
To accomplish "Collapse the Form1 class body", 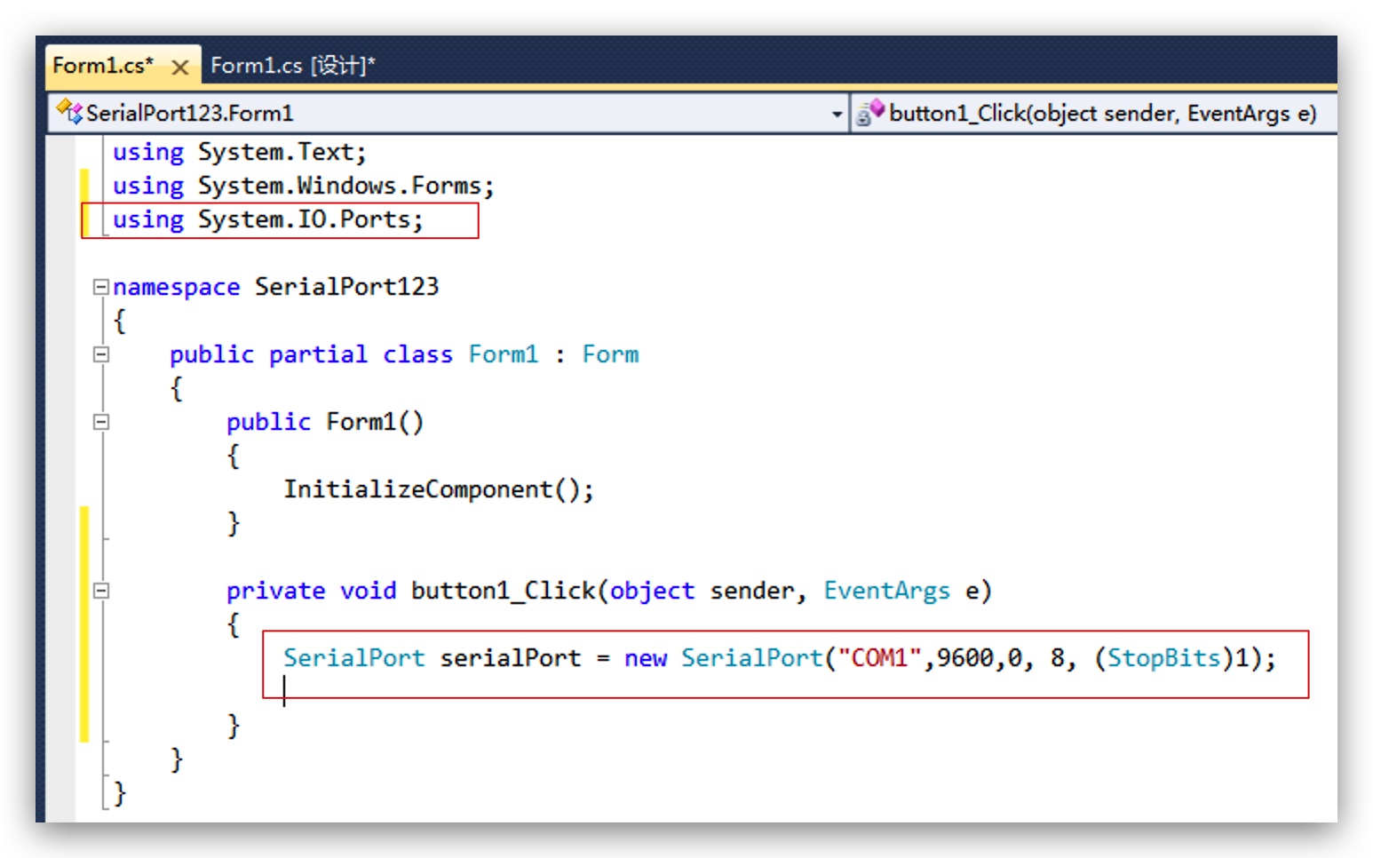I will tap(100, 354).
